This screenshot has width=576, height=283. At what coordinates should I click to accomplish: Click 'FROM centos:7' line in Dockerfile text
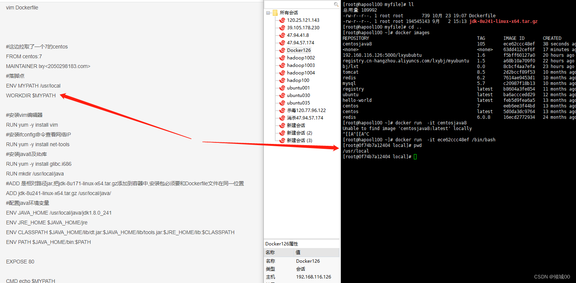(24, 56)
